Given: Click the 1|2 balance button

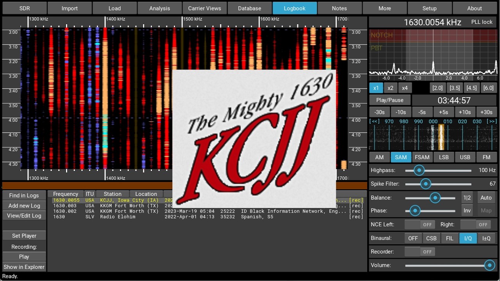Looking at the screenshot, I should coord(467,198).
